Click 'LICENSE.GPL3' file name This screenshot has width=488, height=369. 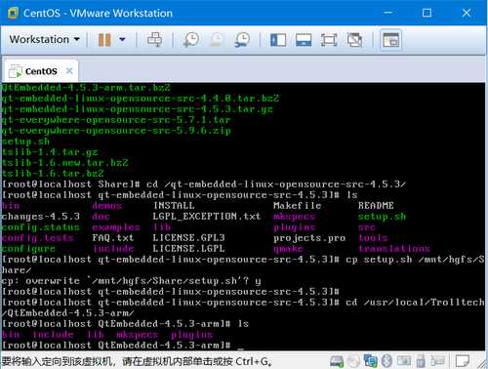(x=188, y=238)
